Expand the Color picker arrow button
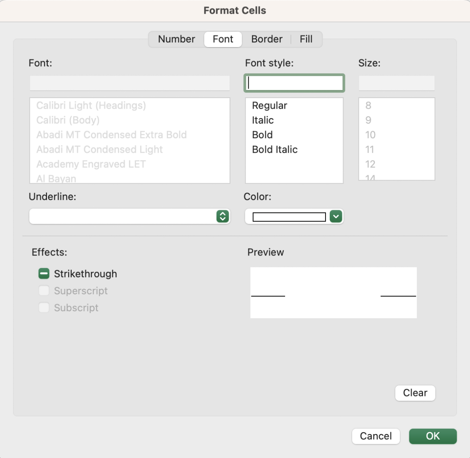Image resolution: width=470 pixels, height=458 pixels. tap(335, 216)
